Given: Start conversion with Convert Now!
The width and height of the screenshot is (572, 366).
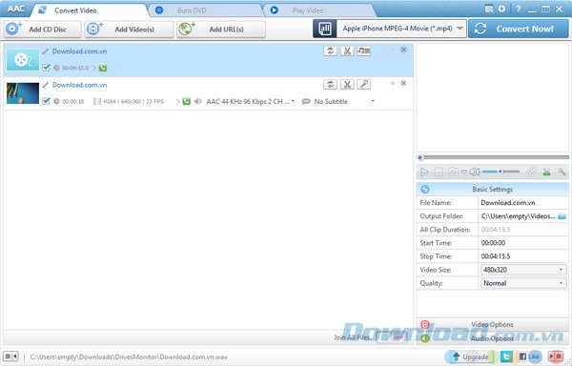Looking at the screenshot, I should [x=519, y=29].
